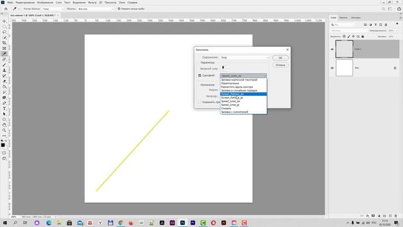
Task: Select the Move tool
Action: coord(4,21)
